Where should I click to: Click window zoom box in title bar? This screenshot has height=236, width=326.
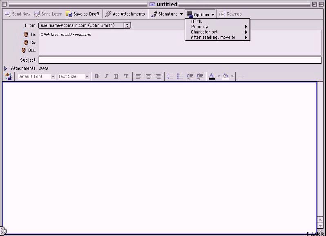(315, 4)
